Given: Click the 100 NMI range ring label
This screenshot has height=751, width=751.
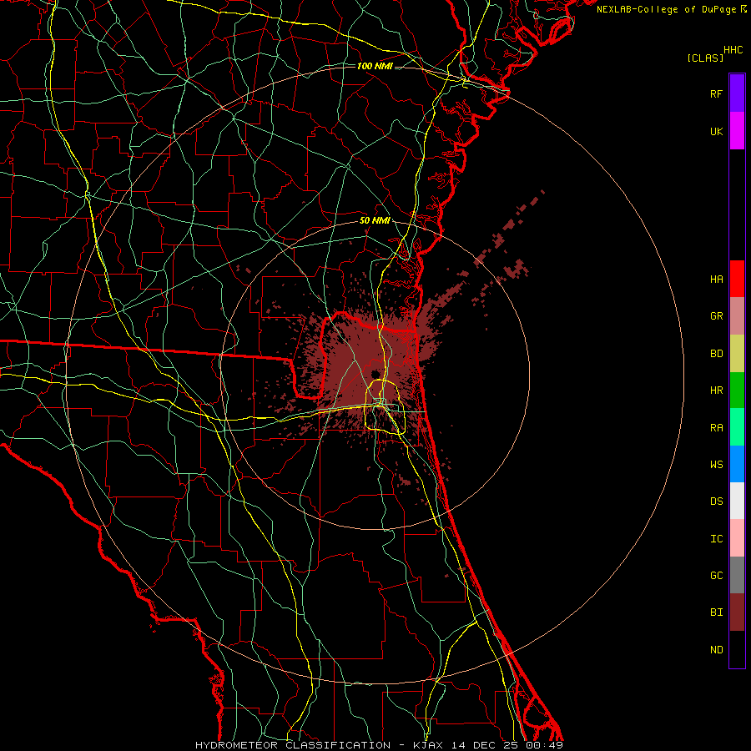Looking at the screenshot, I should (x=375, y=66).
